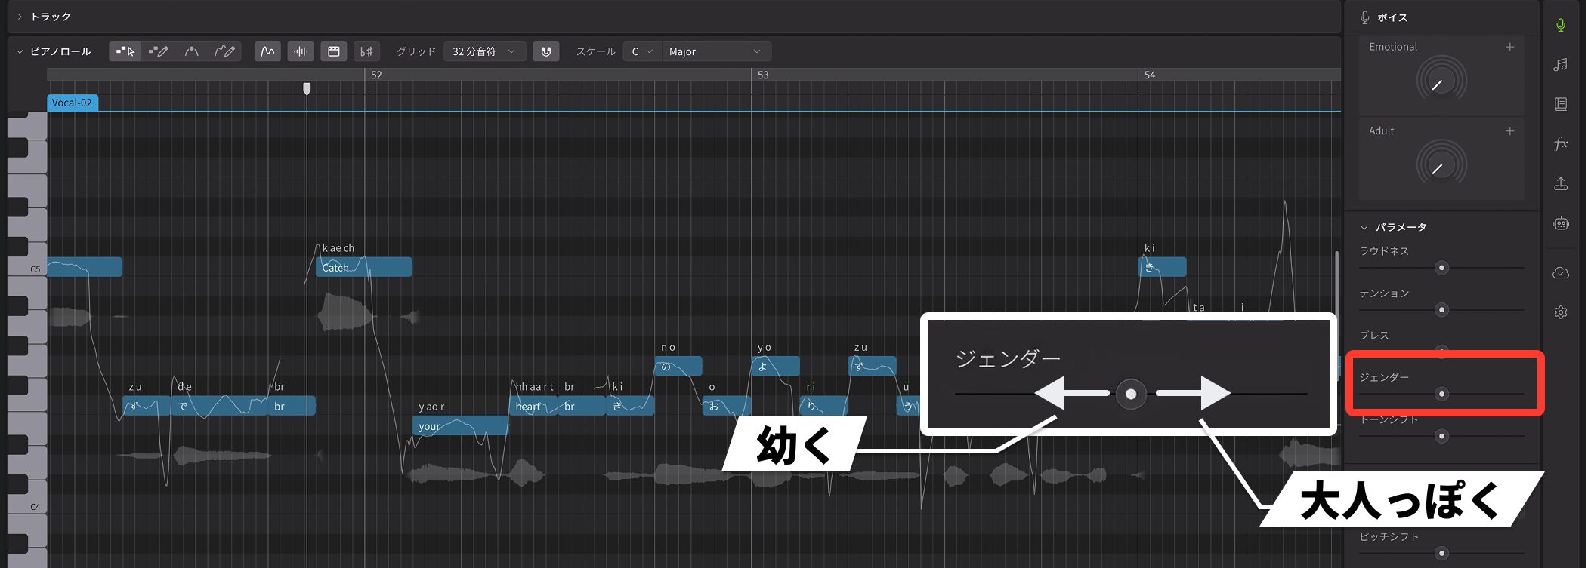Toggle pitch curve display in piano roll
Viewport: 1591px width, 568px height.
pyautogui.click(x=267, y=51)
